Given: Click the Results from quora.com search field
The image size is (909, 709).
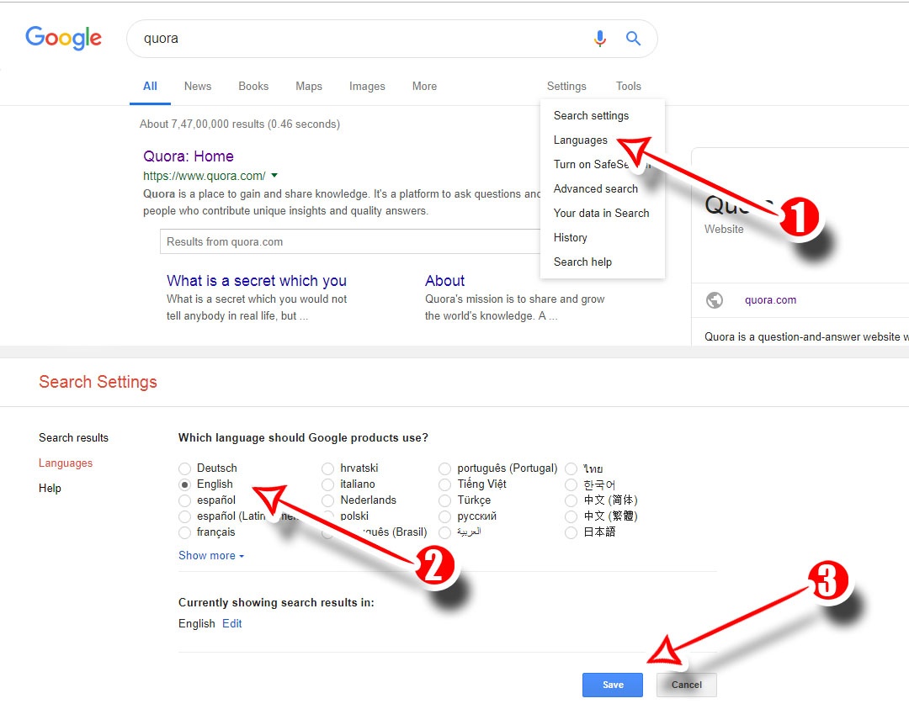Looking at the screenshot, I should click(350, 241).
